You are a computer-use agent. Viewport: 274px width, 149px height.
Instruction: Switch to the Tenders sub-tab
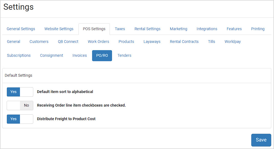[124, 55]
